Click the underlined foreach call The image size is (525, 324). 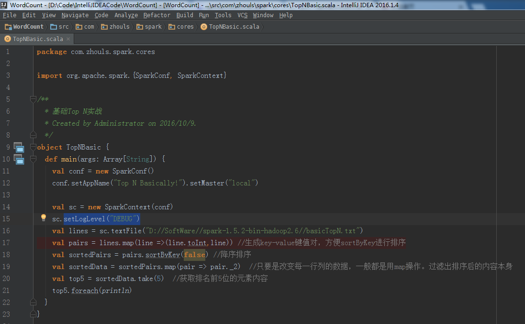(x=85, y=291)
